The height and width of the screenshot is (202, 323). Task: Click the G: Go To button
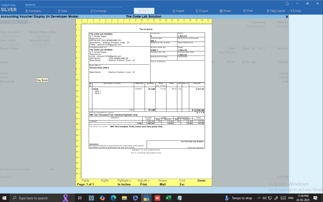coord(144,11)
